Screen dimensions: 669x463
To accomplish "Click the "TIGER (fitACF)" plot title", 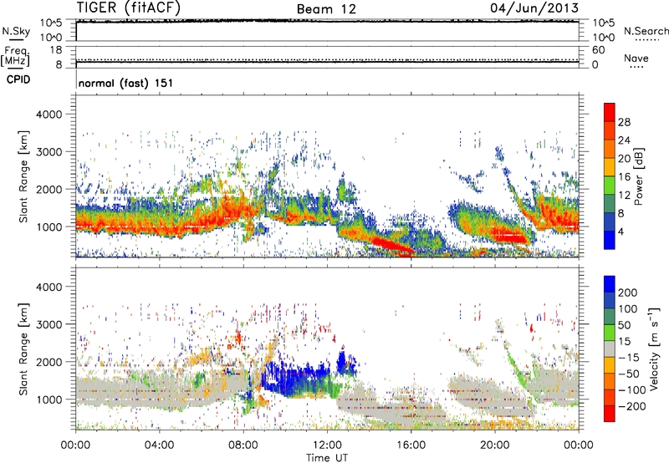I will pyautogui.click(x=129, y=8).
